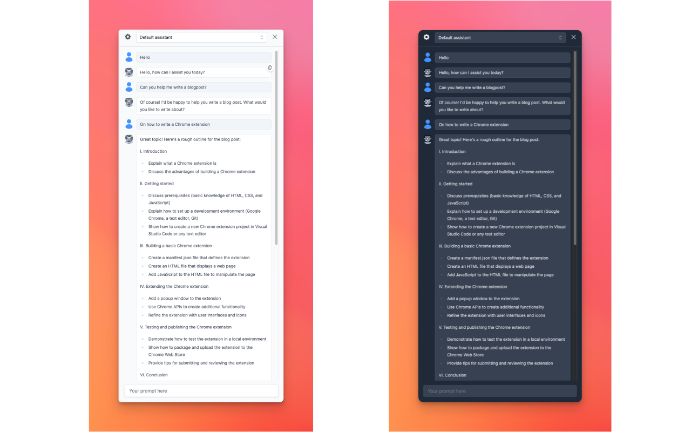691x432 pixels.
Task: Click 'Explain what a Chrome extension is' dark window
Action: [481, 164]
